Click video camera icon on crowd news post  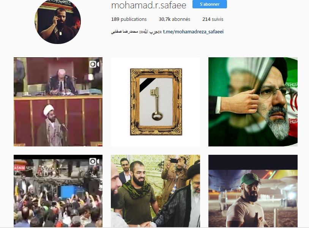[94, 162]
